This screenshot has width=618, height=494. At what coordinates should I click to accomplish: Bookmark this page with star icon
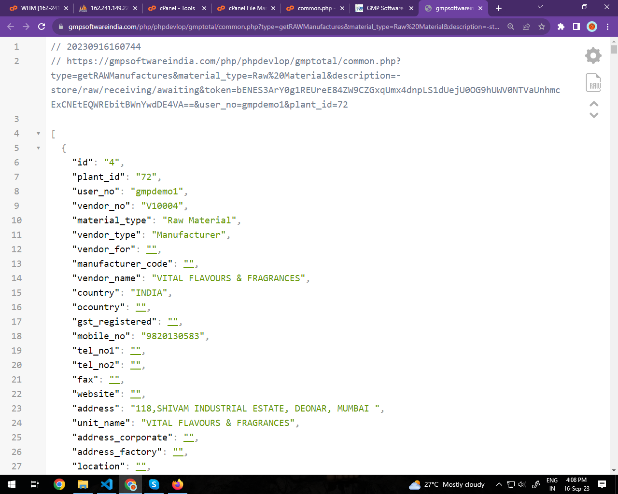tap(542, 27)
